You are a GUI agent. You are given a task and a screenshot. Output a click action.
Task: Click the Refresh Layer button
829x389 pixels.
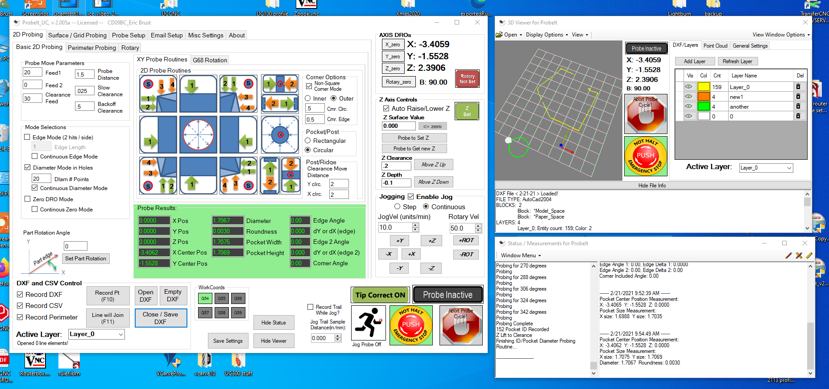(738, 61)
